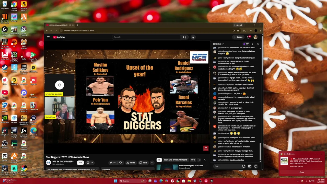
Task: Open notification bell dropdown beside Join
Action: tap(89, 163)
